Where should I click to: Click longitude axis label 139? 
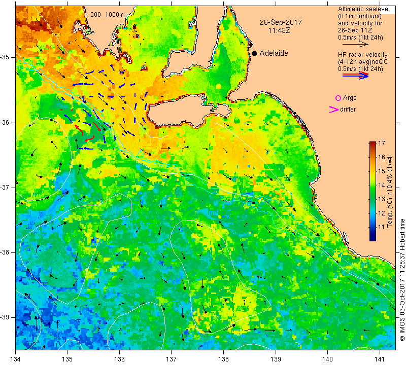tap(276, 359)
